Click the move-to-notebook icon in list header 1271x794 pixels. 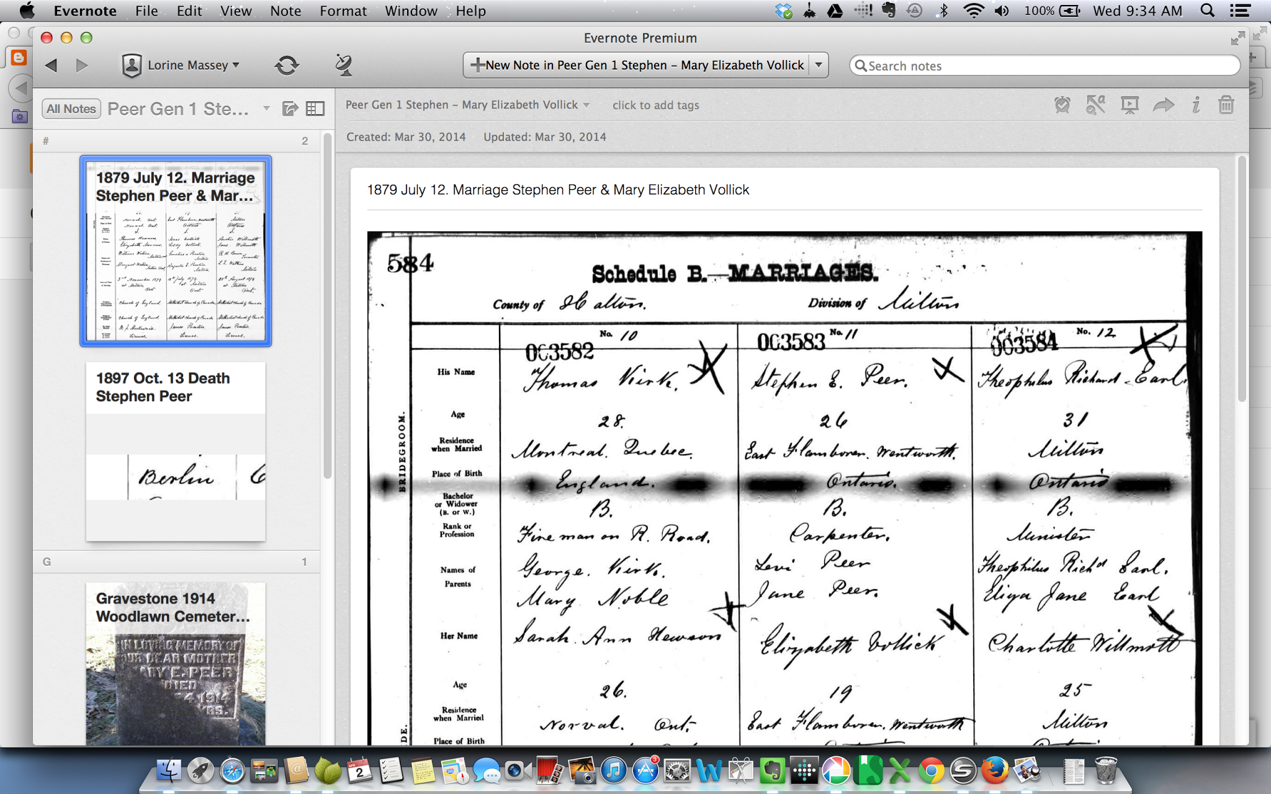(290, 109)
